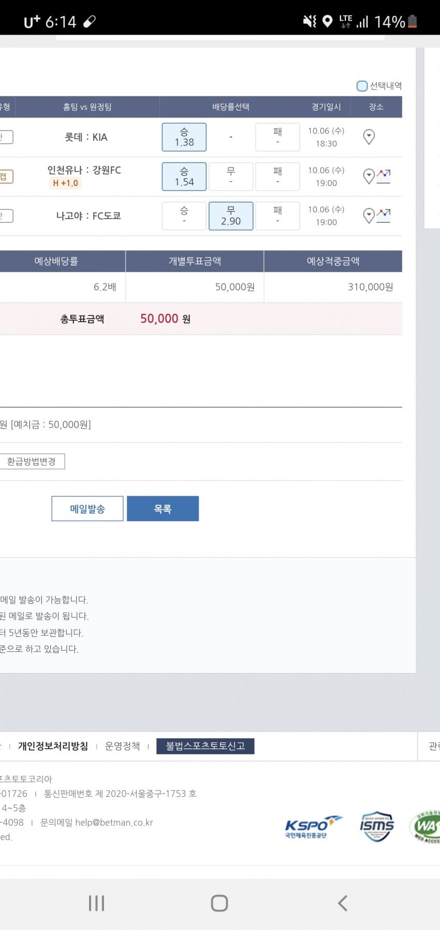
Task: Select 승 1.54 for 인천유나 : 강원FC
Action: pyautogui.click(x=184, y=176)
